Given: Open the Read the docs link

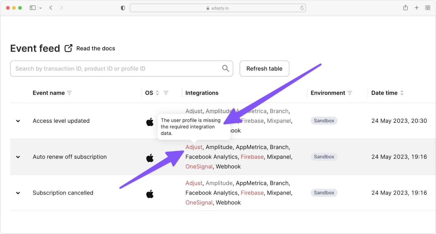Looking at the screenshot, I should click(x=96, y=48).
